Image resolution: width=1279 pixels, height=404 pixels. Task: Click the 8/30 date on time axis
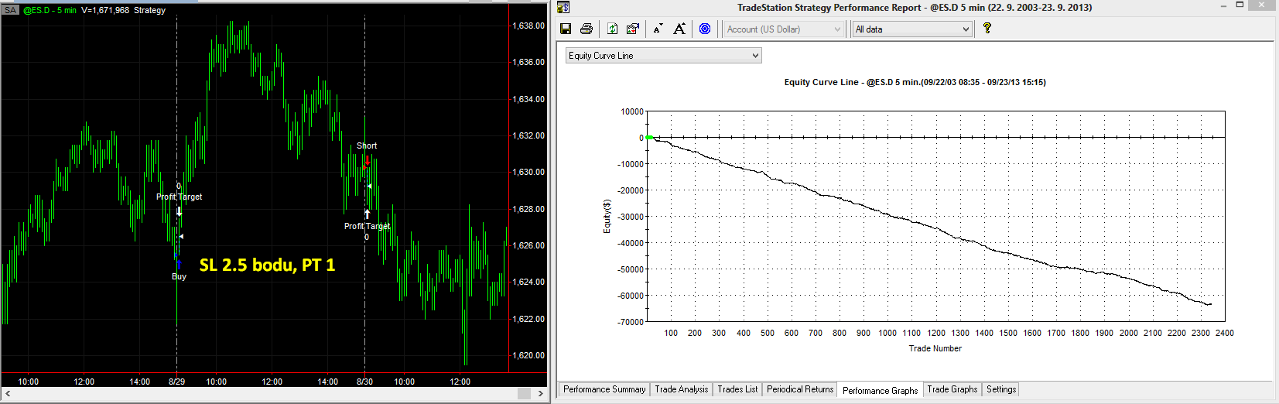tap(364, 382)
